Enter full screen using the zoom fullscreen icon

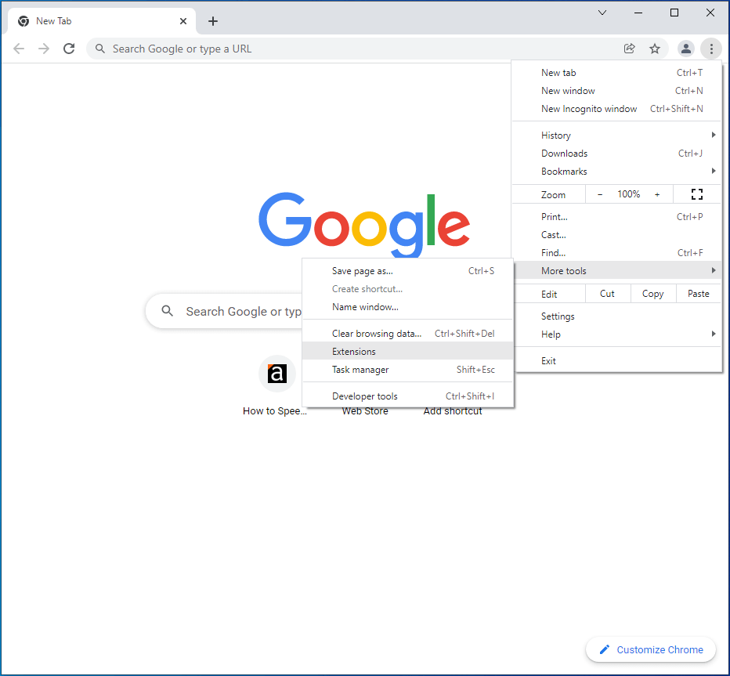point(696,193)
